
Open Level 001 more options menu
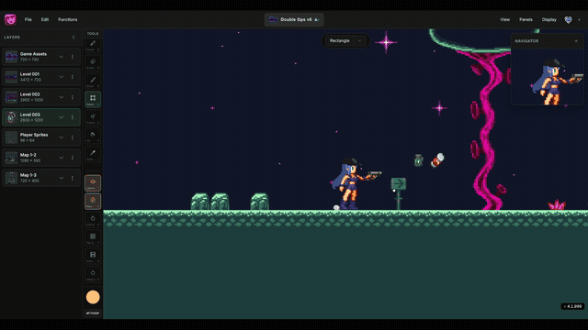tap(73, 77)
